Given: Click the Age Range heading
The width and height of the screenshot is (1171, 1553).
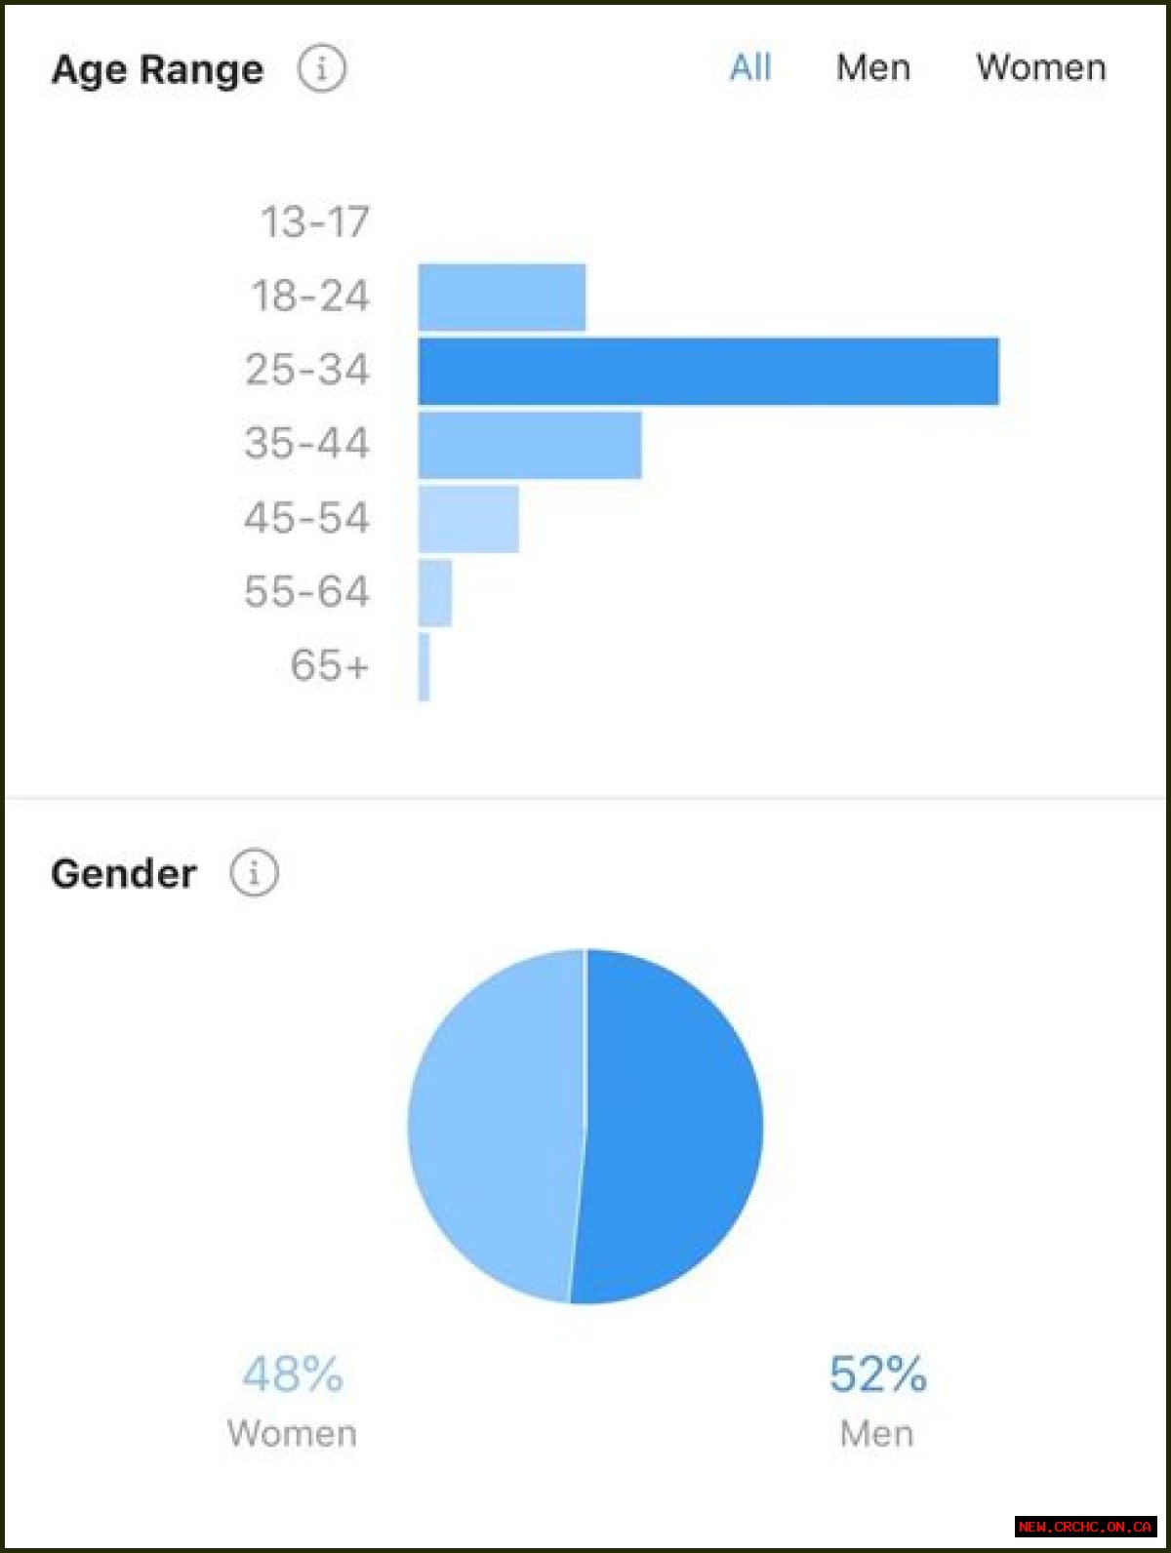Looking at the screenshot, I should pos(157,70).
